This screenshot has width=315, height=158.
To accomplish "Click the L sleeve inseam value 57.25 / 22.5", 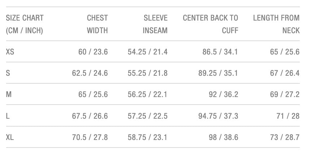I will click(147, 116).
